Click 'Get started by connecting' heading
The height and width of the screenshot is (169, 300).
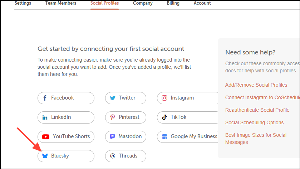pyautogui.click(x=111, y=49)
